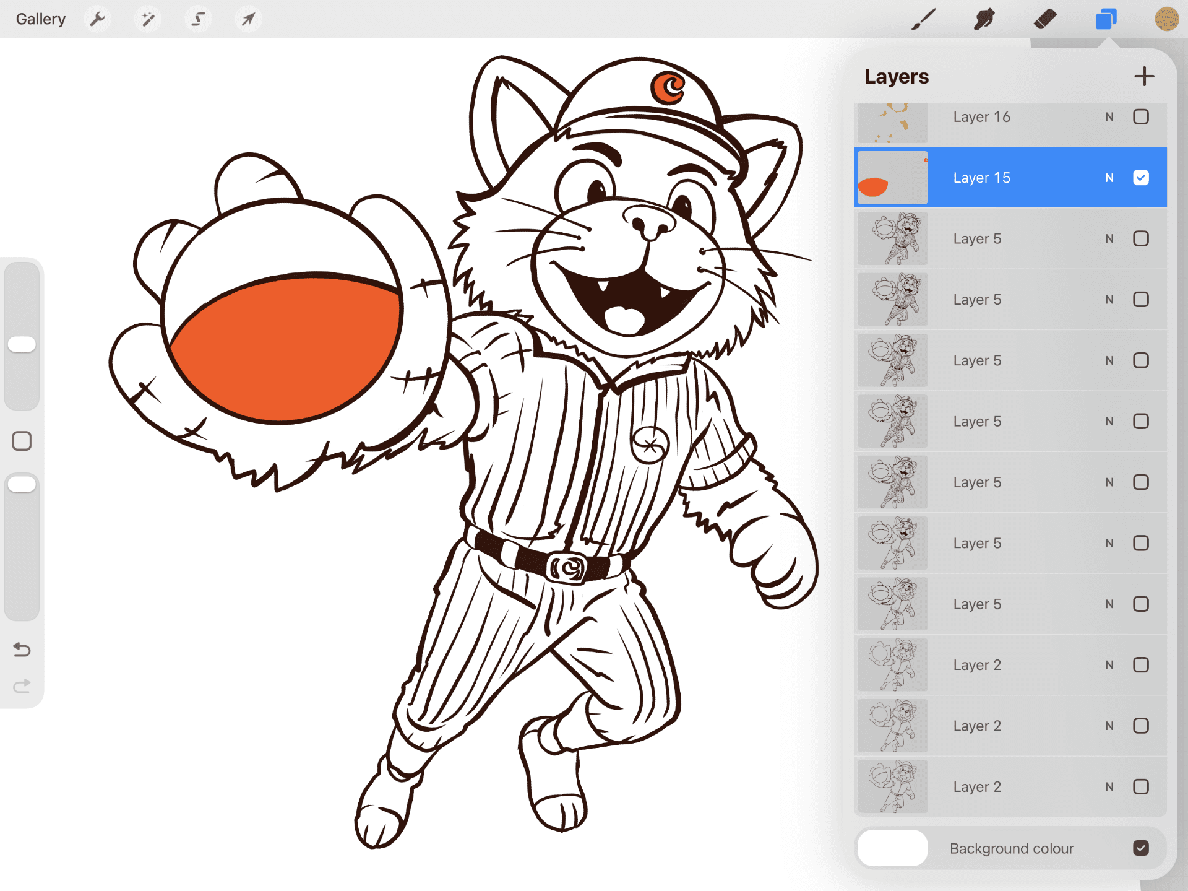The width and height of the screenshot is (1188, 891).
Task: Open the Adjustments magic wand menu
Action: pyautogui.click(x=148, y=19)
